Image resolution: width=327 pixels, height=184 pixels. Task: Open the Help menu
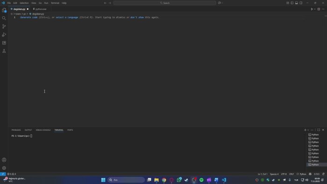pyautogui.click(x=64, y=3)
